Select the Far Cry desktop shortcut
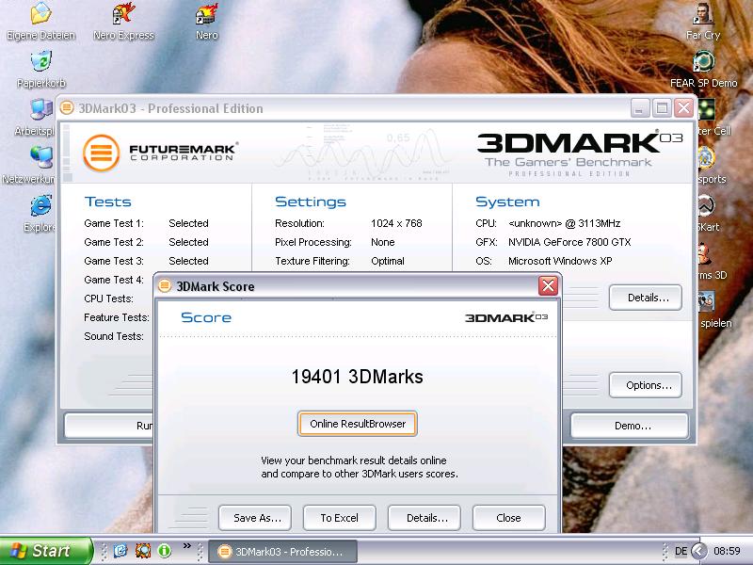This screenshot has height=565, width=753. [703, 13]
